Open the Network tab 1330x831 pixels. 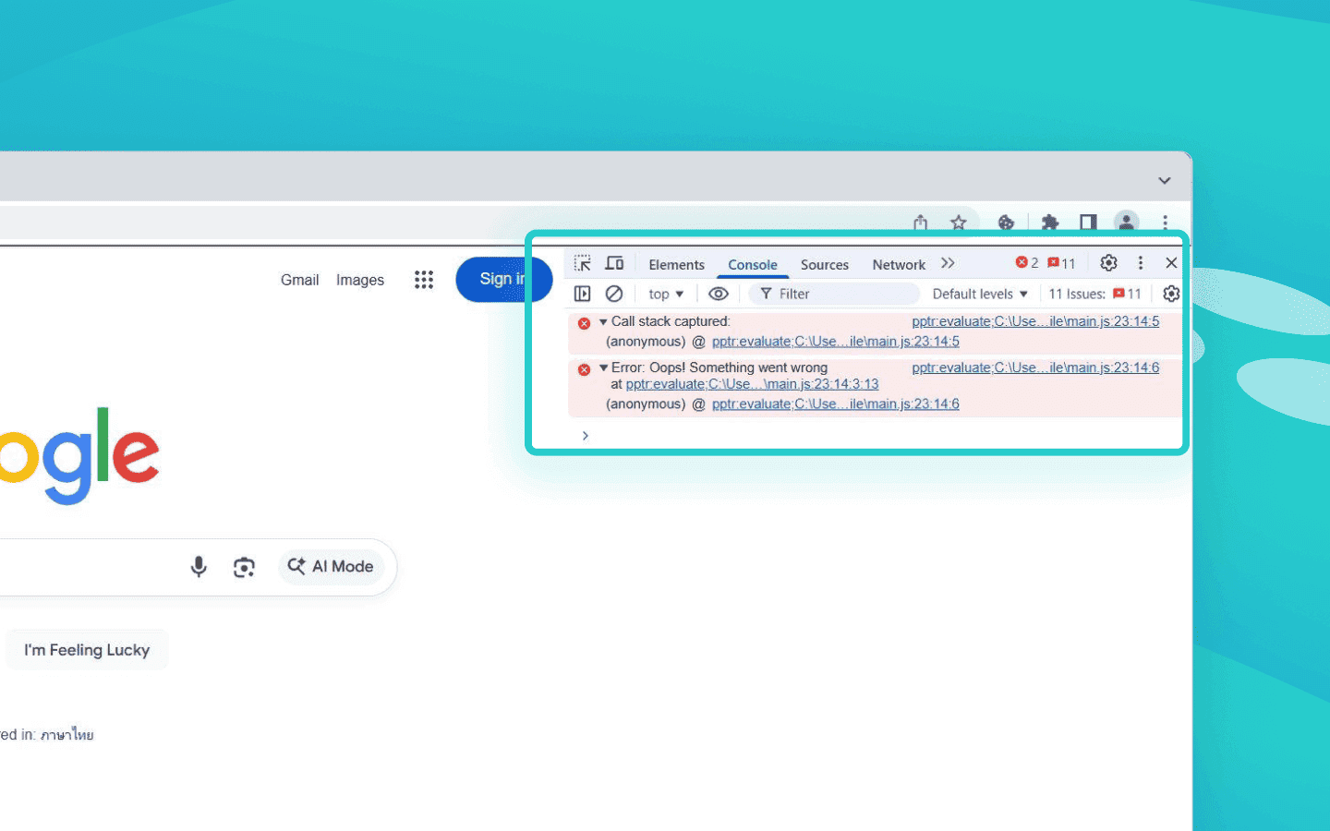[899, 264]
